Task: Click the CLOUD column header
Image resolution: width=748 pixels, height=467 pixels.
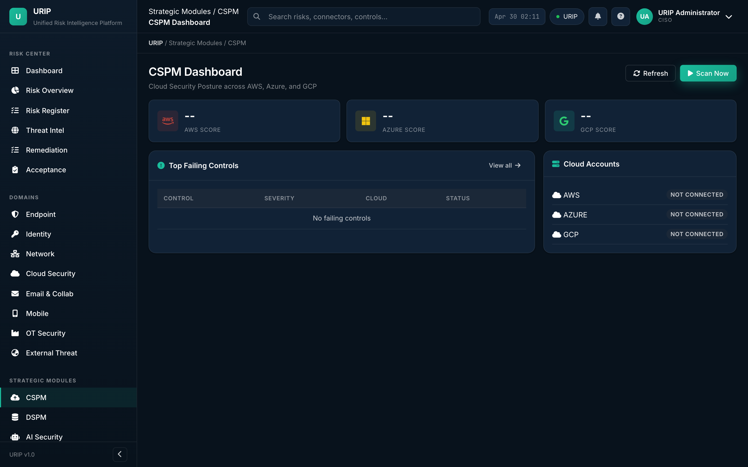Action: click(376, 198)
